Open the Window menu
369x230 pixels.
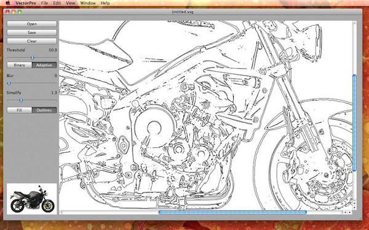click(x=88, y=3)
